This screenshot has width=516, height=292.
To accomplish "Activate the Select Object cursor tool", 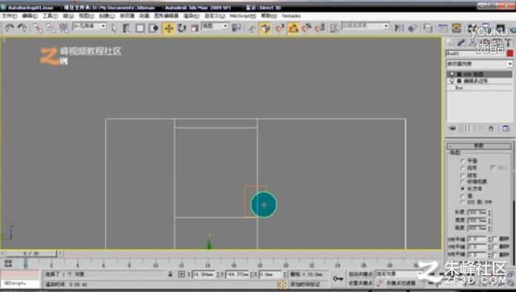I will 114,28.
